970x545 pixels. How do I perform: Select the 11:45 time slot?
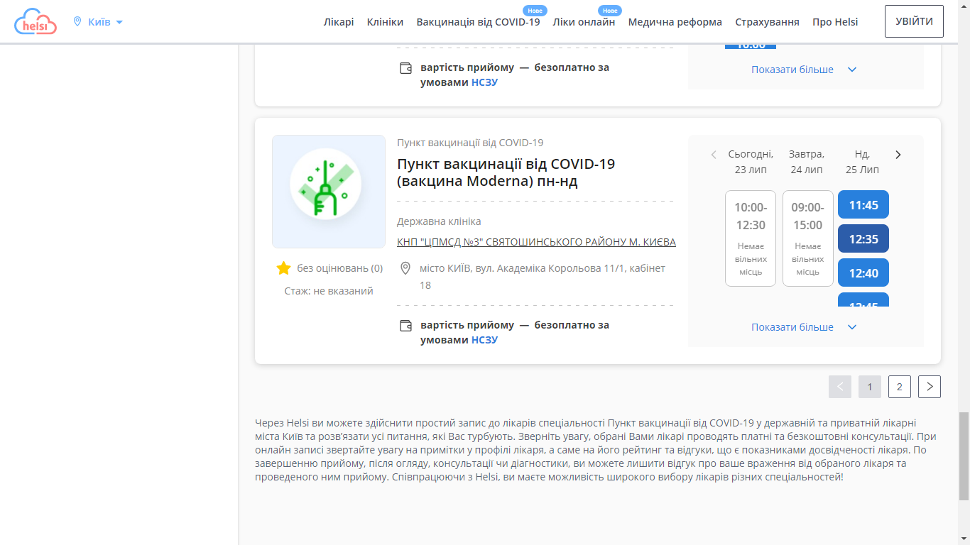coord(863,205)
